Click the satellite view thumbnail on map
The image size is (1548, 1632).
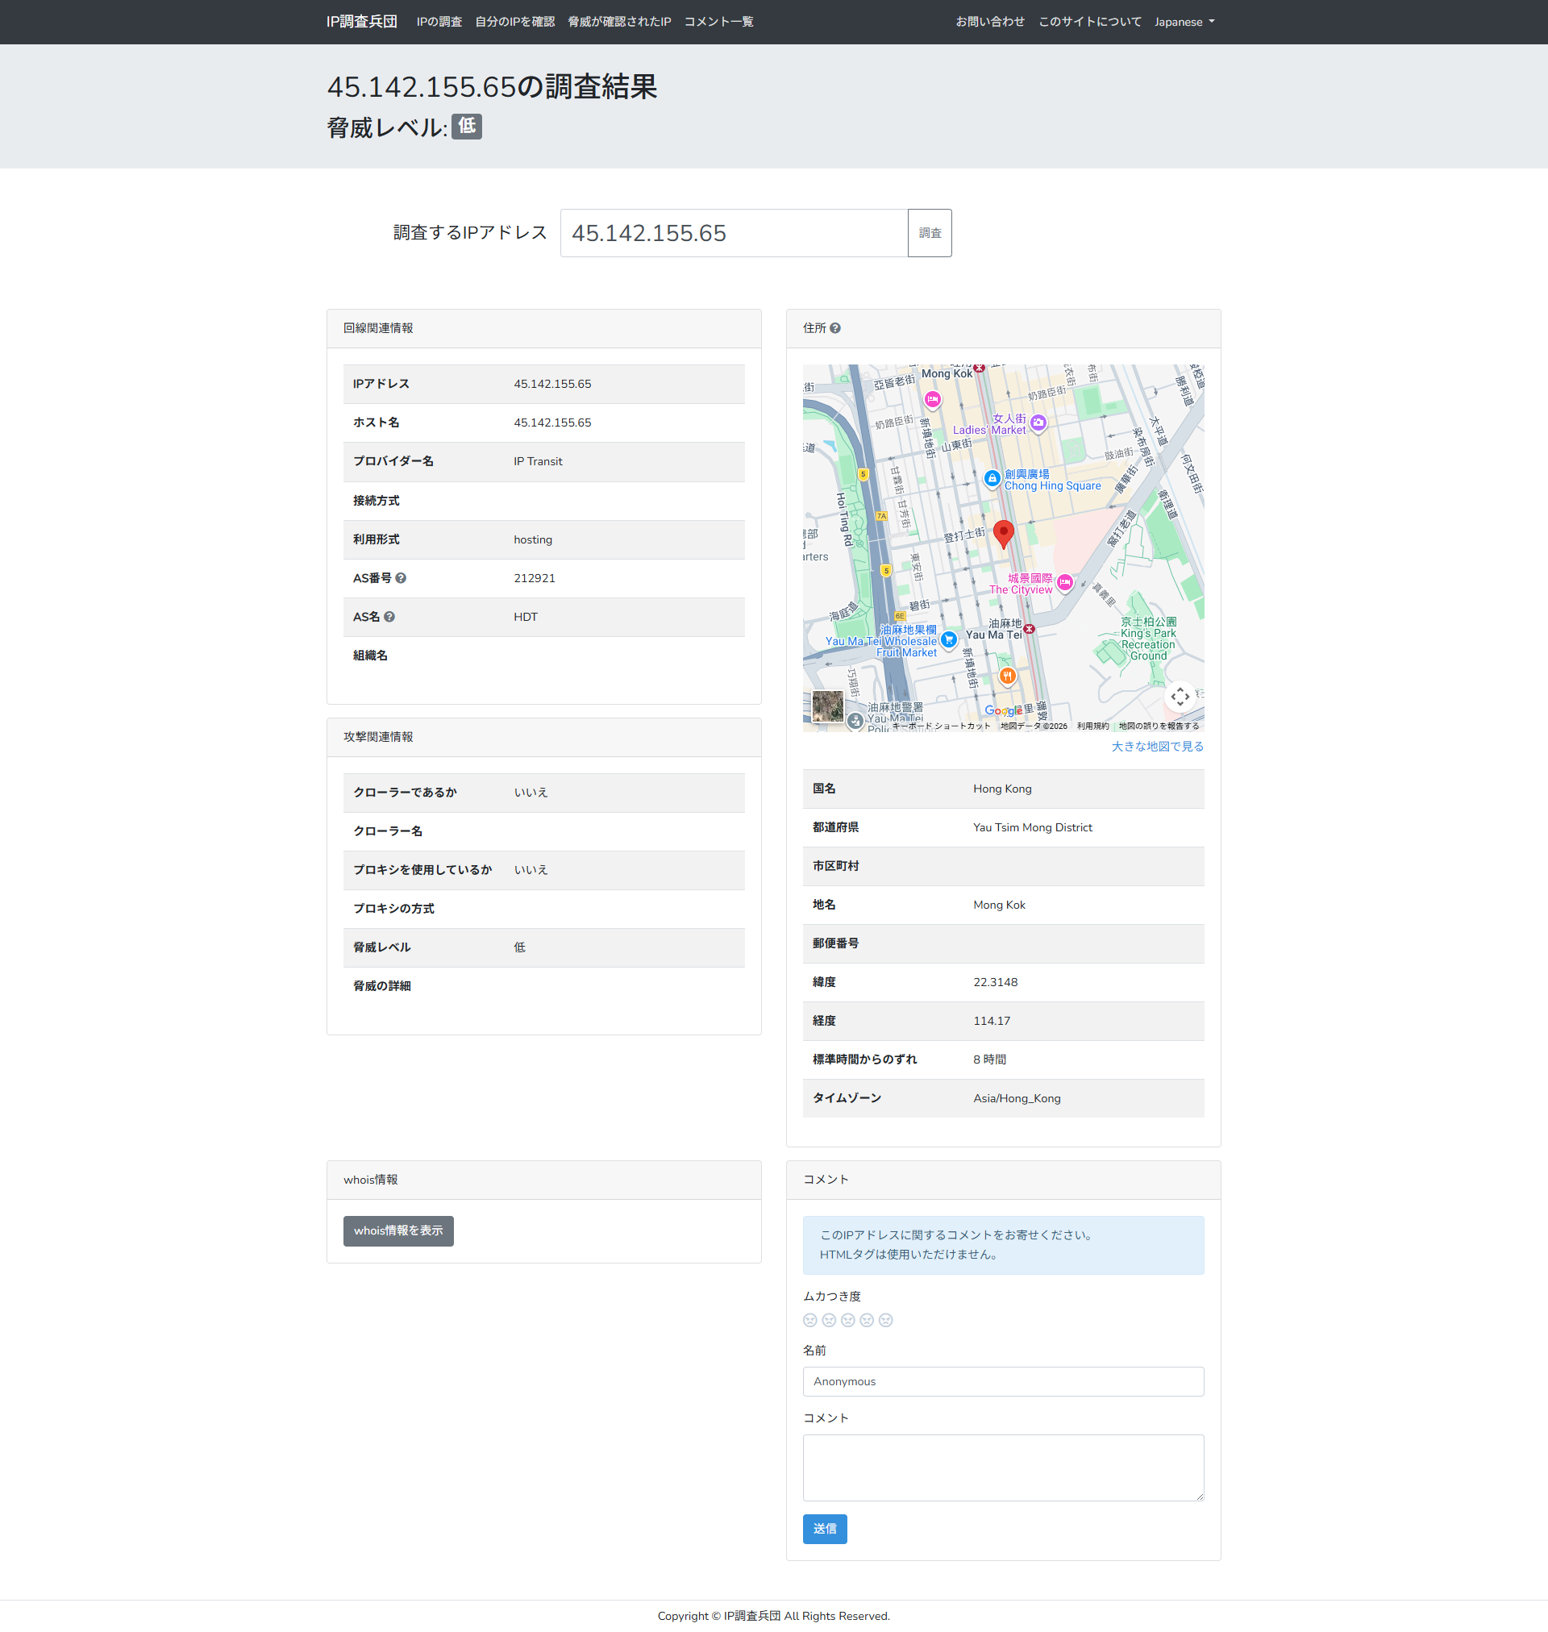828,706
